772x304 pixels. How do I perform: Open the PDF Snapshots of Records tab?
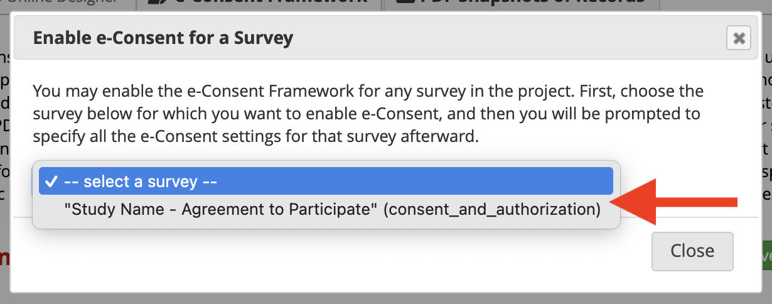[521, 3]
